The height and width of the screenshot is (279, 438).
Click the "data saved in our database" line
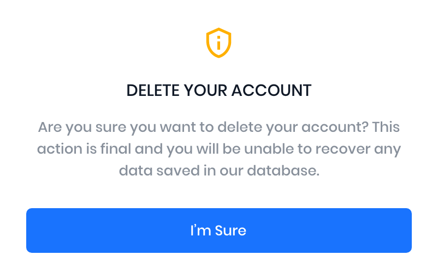click(x=218, y=170)
